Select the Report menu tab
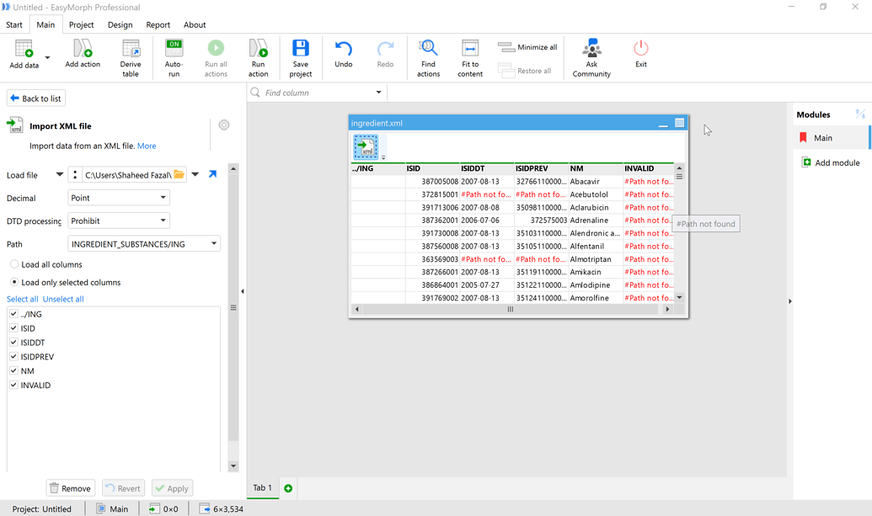Screen dimensions: 872x516 click(x=158, y=24)
